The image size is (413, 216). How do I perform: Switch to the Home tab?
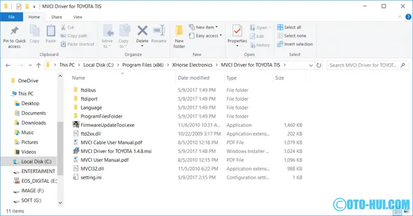click(34, 17)
